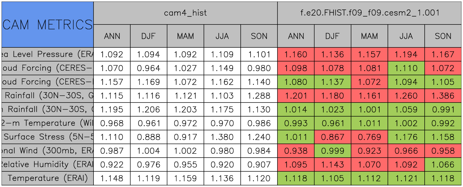Click red cell with value 1.386
Viewport: 463px width, 187px height.
[443, 96]
